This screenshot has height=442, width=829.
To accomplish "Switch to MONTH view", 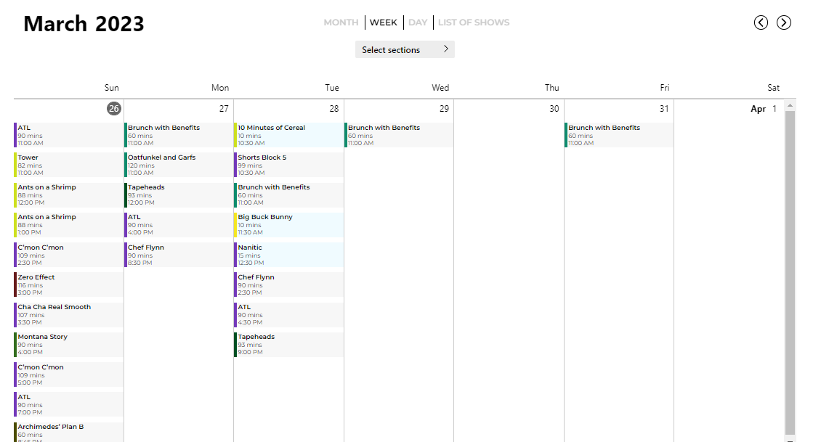I will tap(341, 22).
